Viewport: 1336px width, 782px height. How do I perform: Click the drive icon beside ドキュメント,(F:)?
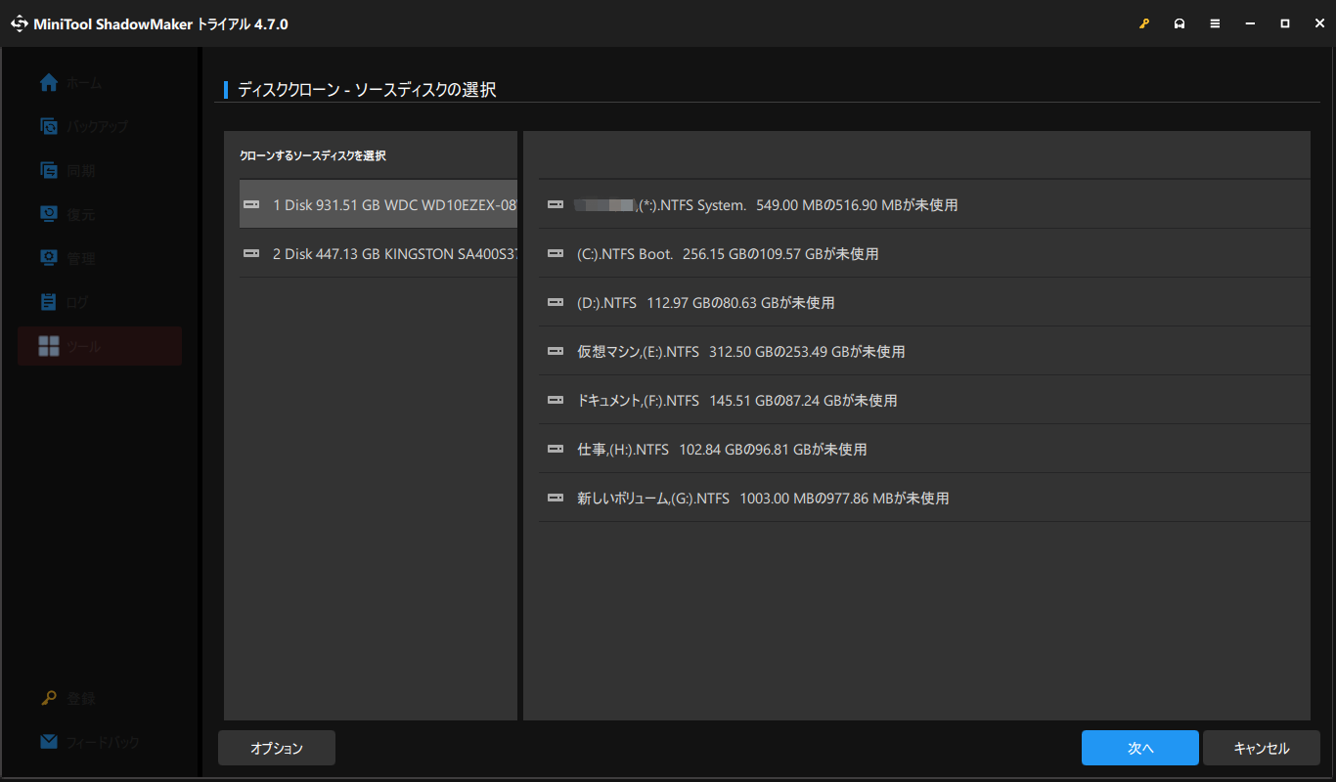point(556,400)
